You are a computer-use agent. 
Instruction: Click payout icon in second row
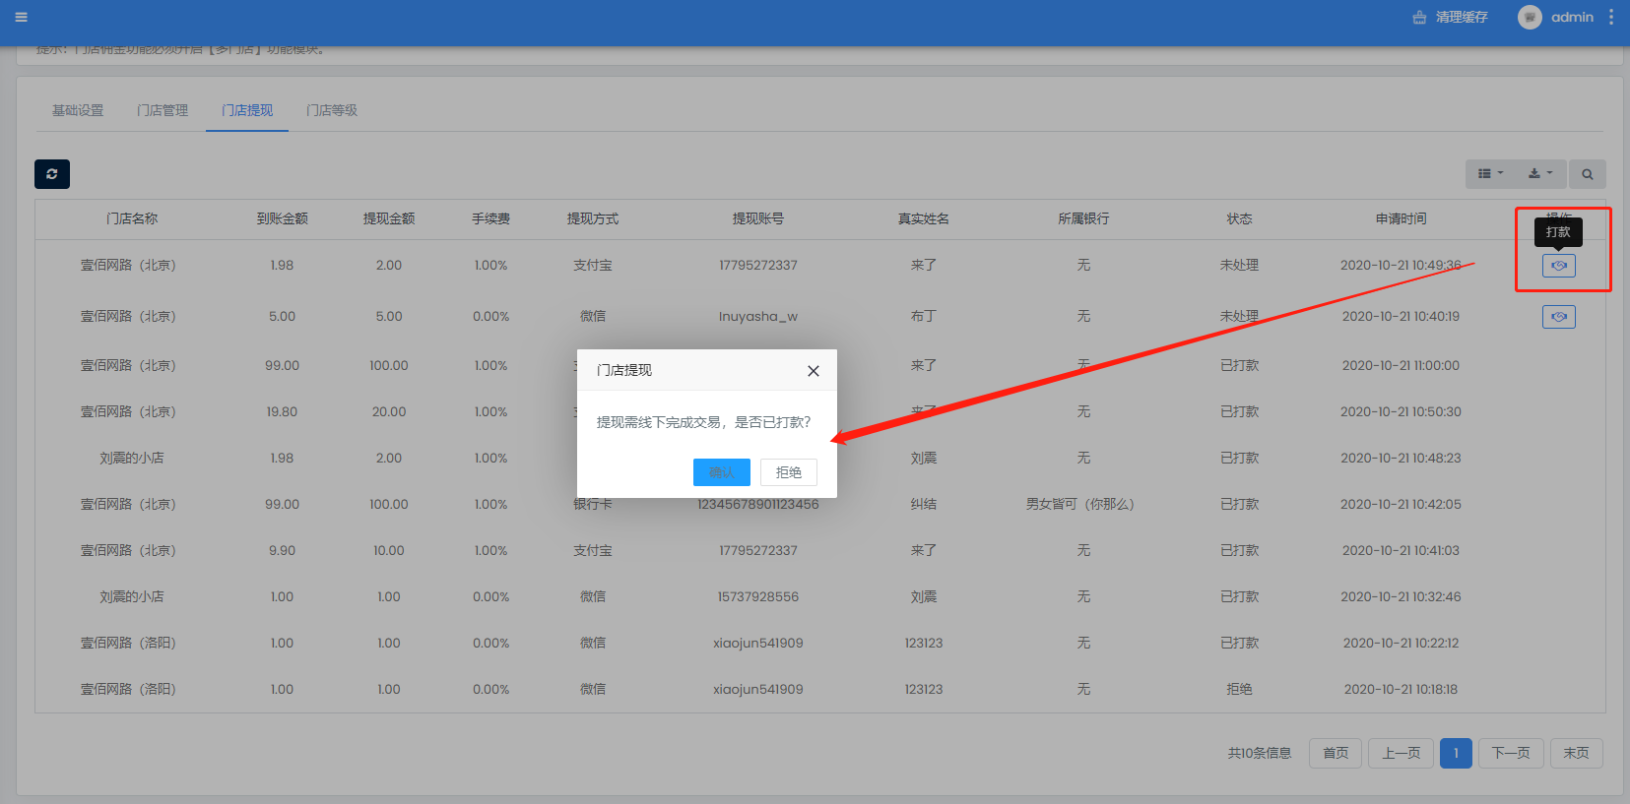(1558, 317)
